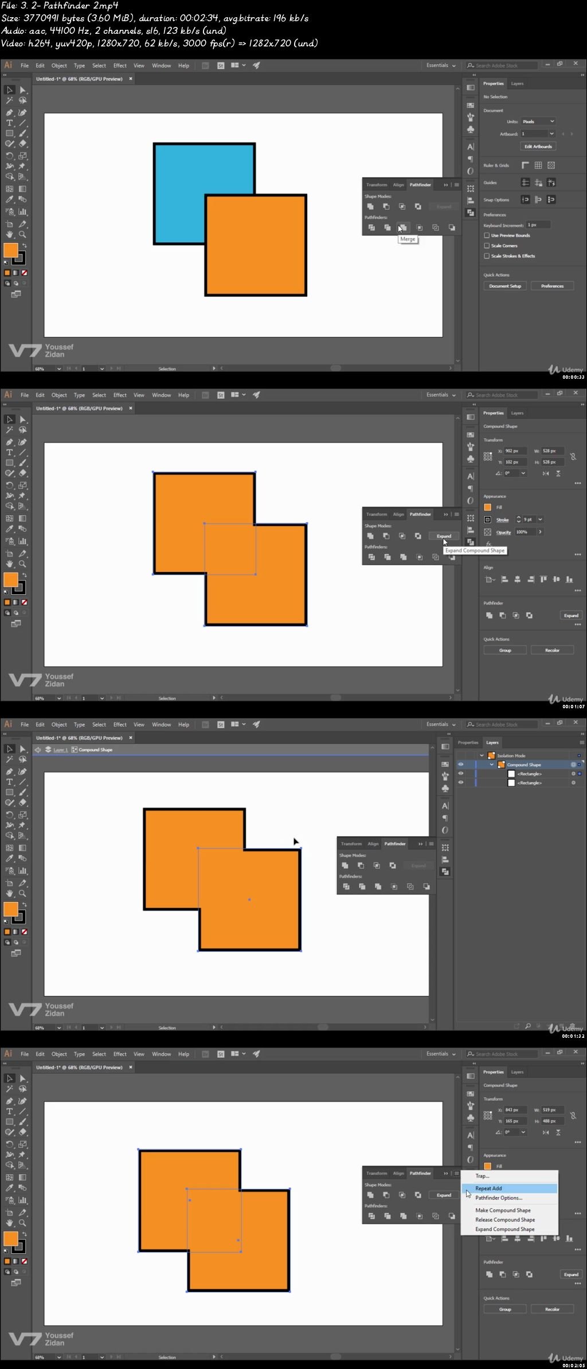Select the Direct Selection tool in the 00:01:07 frame

tap(23, 419)
